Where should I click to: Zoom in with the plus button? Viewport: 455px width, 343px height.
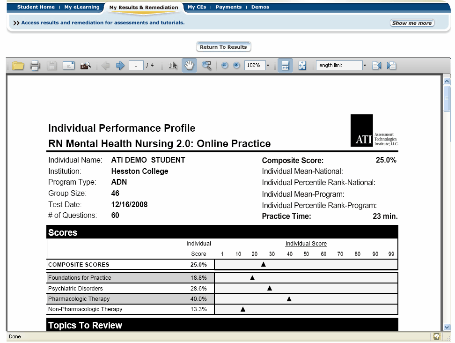point(236,65)
